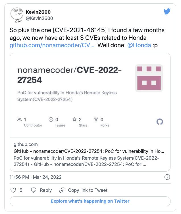Image resolution: width=181 pixels, height=214 pixels.
Task: Like the tweet with heart icon
Action: click(13, 190)
